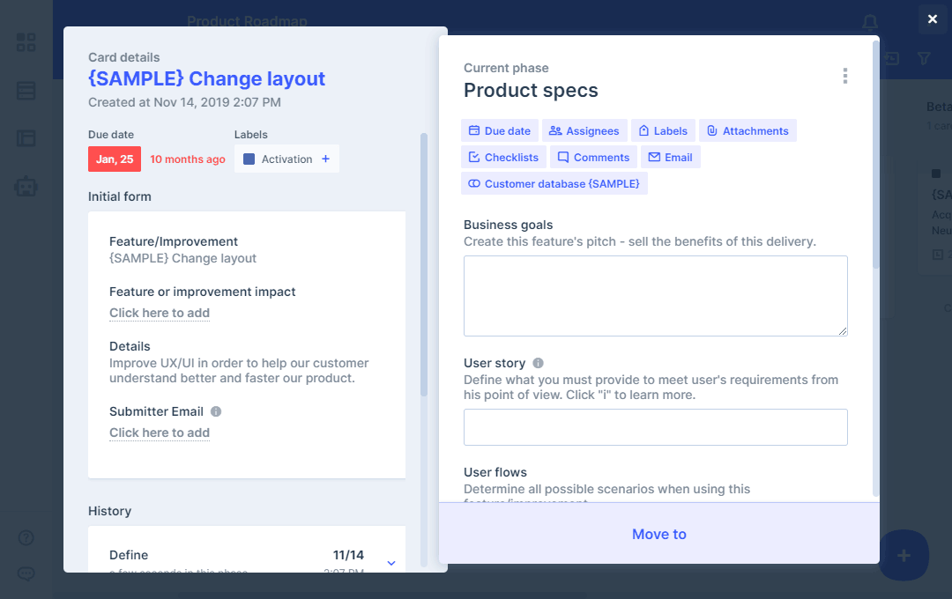Screen dimensions: 952x599
Task: Open the filter funnel icon
Action: (x=924, y=58)
